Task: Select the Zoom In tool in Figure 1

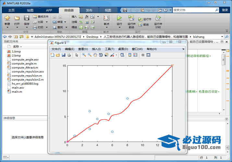Action: (x=84, y=55)
